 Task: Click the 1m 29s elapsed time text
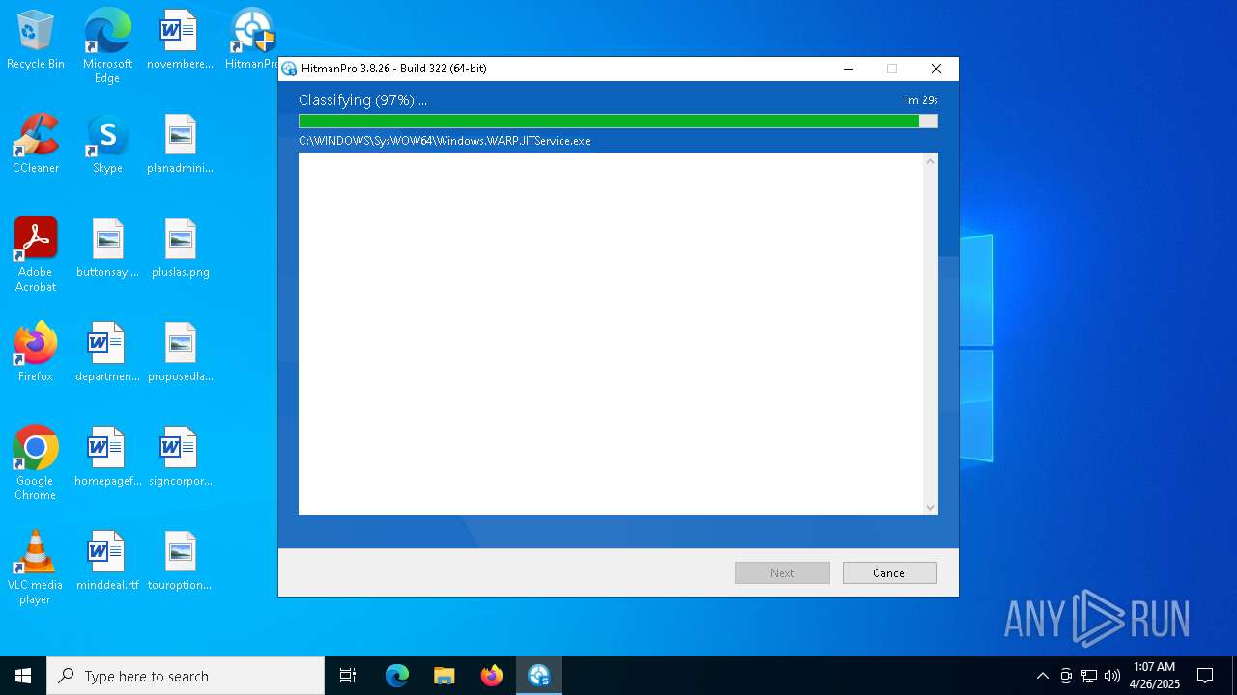pos(920,99)
